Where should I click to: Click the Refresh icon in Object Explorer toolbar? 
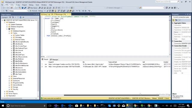point(21,17)
